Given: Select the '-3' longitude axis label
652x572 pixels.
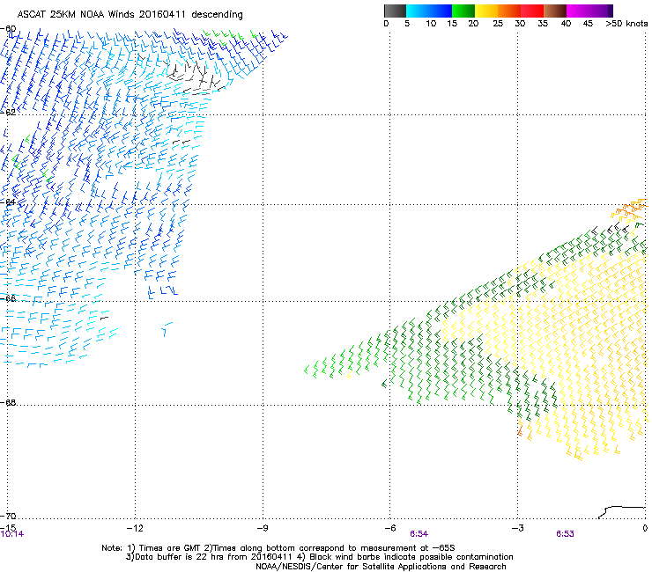Looking at the screenshot, I should (x=517, y=528).
